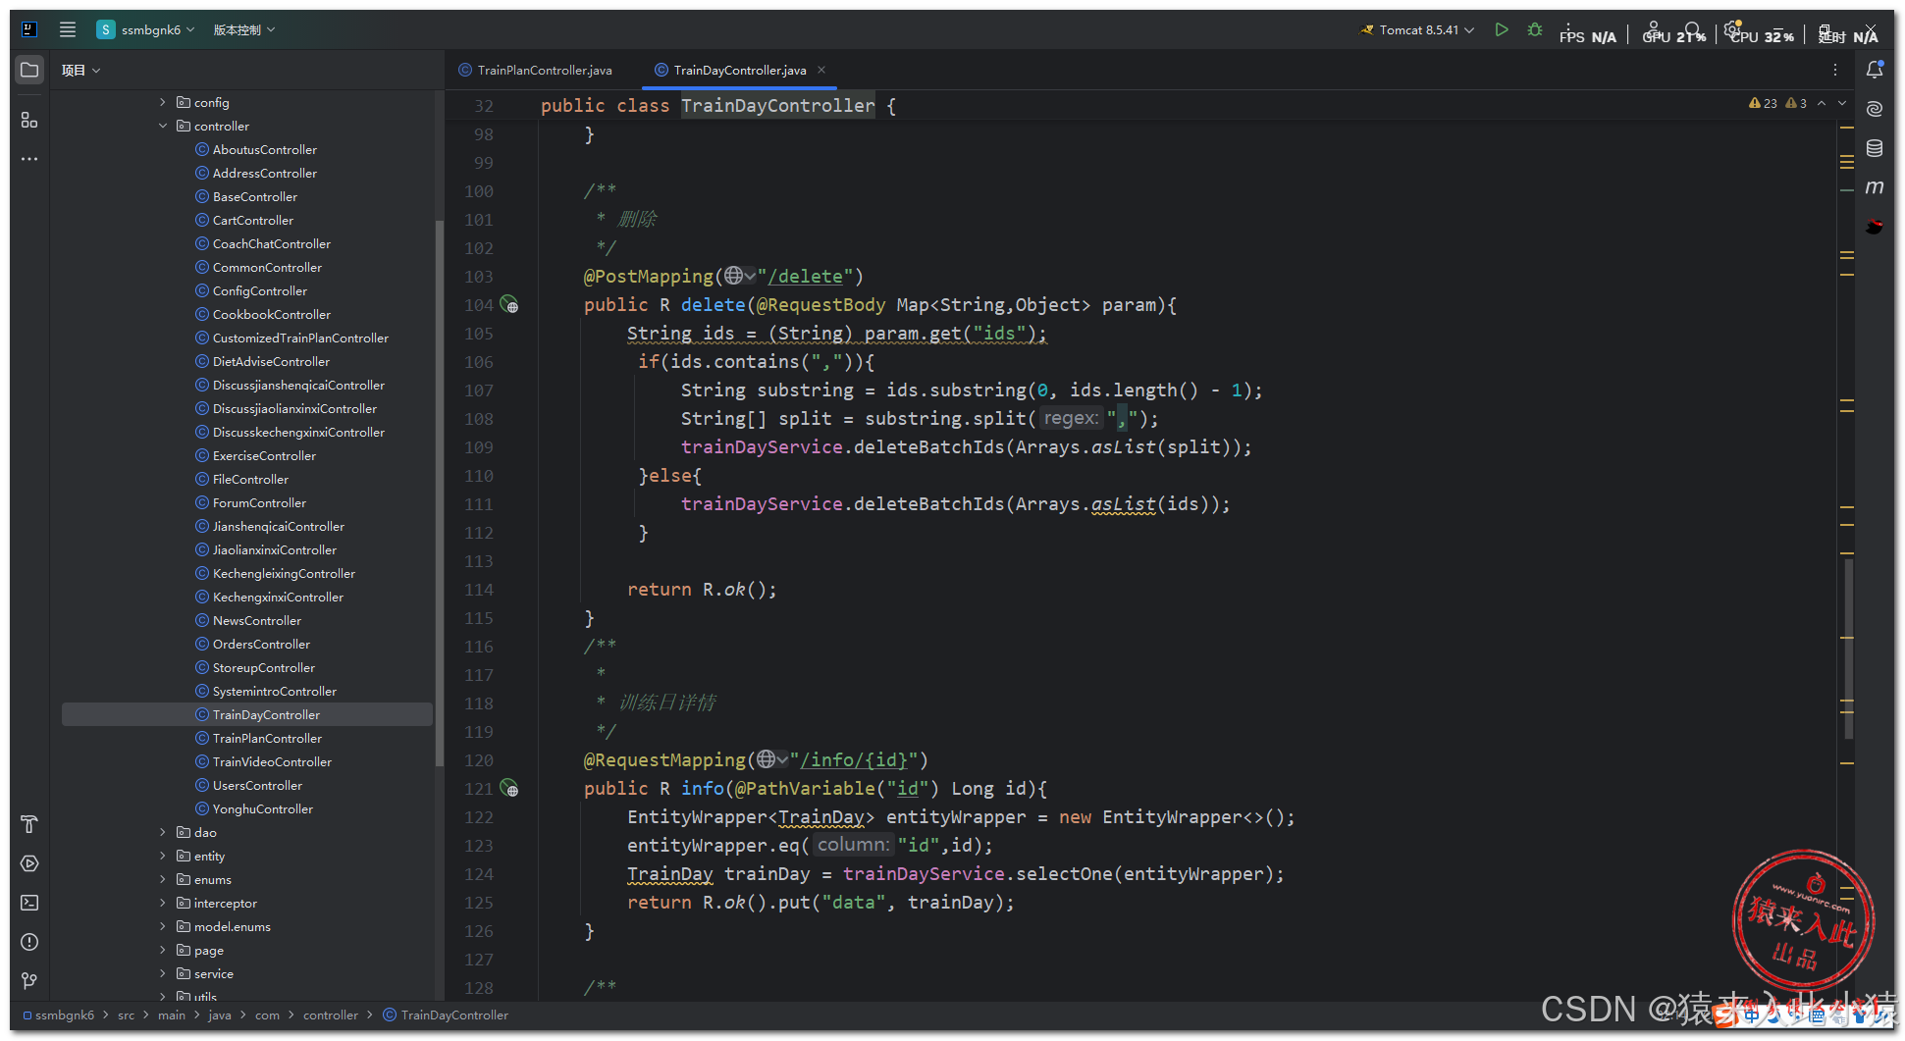Expand the service folder
1905x1041 pixels.
point(163,973)
